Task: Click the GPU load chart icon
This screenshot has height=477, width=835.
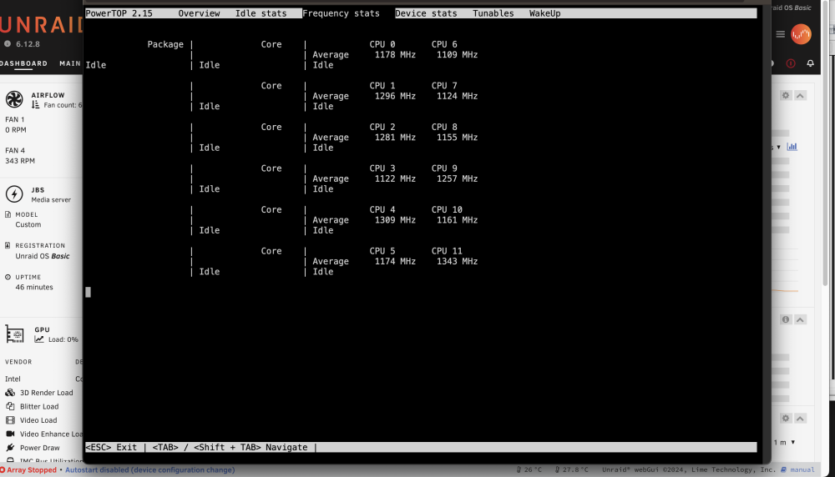Action: [x=39, y=339]
